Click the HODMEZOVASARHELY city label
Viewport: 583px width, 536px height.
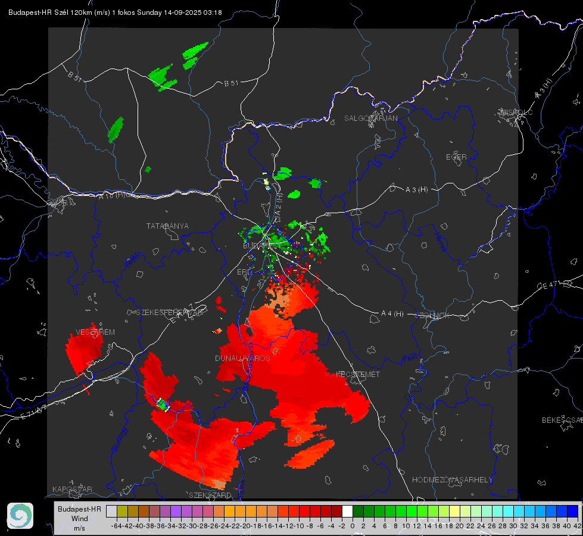coord(452,480)
